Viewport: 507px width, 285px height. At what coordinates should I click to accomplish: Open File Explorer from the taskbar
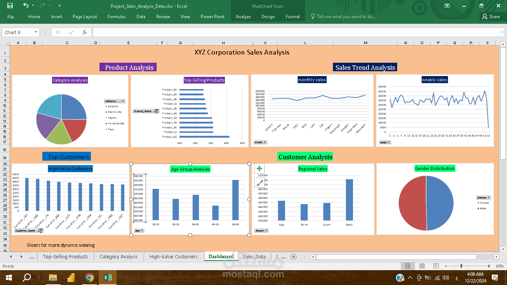point(53,278)
